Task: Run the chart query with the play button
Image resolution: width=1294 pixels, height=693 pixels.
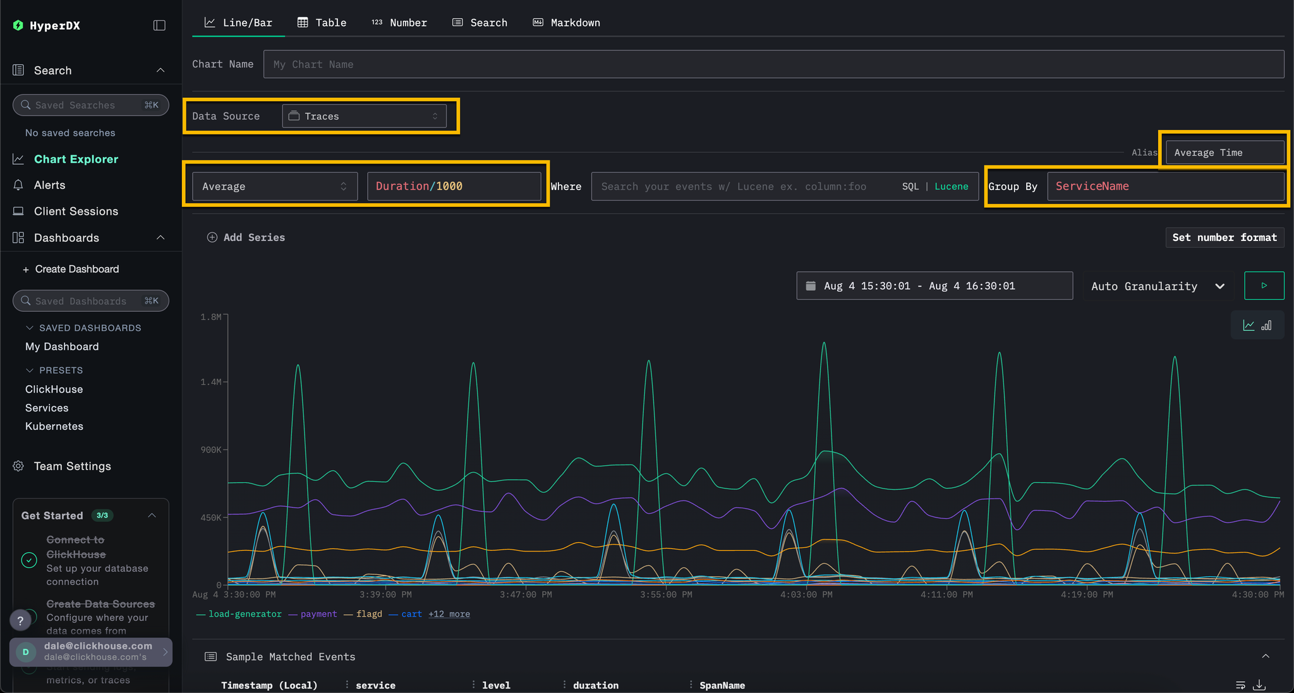Action: pos(1264,285)
